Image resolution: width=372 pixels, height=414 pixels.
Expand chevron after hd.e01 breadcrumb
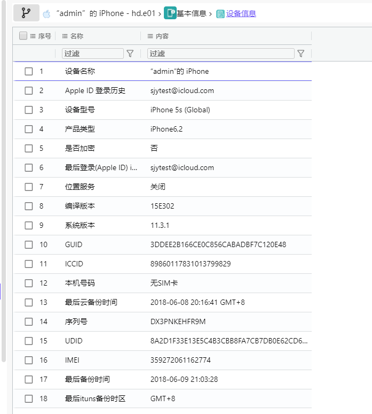[x=160, y=14]
